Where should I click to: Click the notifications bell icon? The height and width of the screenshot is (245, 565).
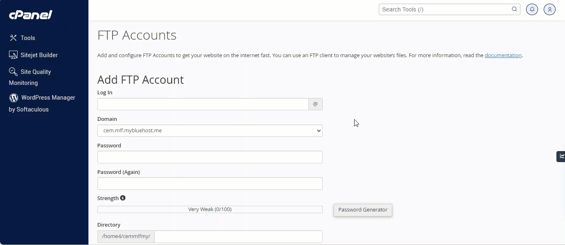pyautogui.click(x=532, y=9)
